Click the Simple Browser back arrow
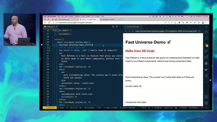 126,31
